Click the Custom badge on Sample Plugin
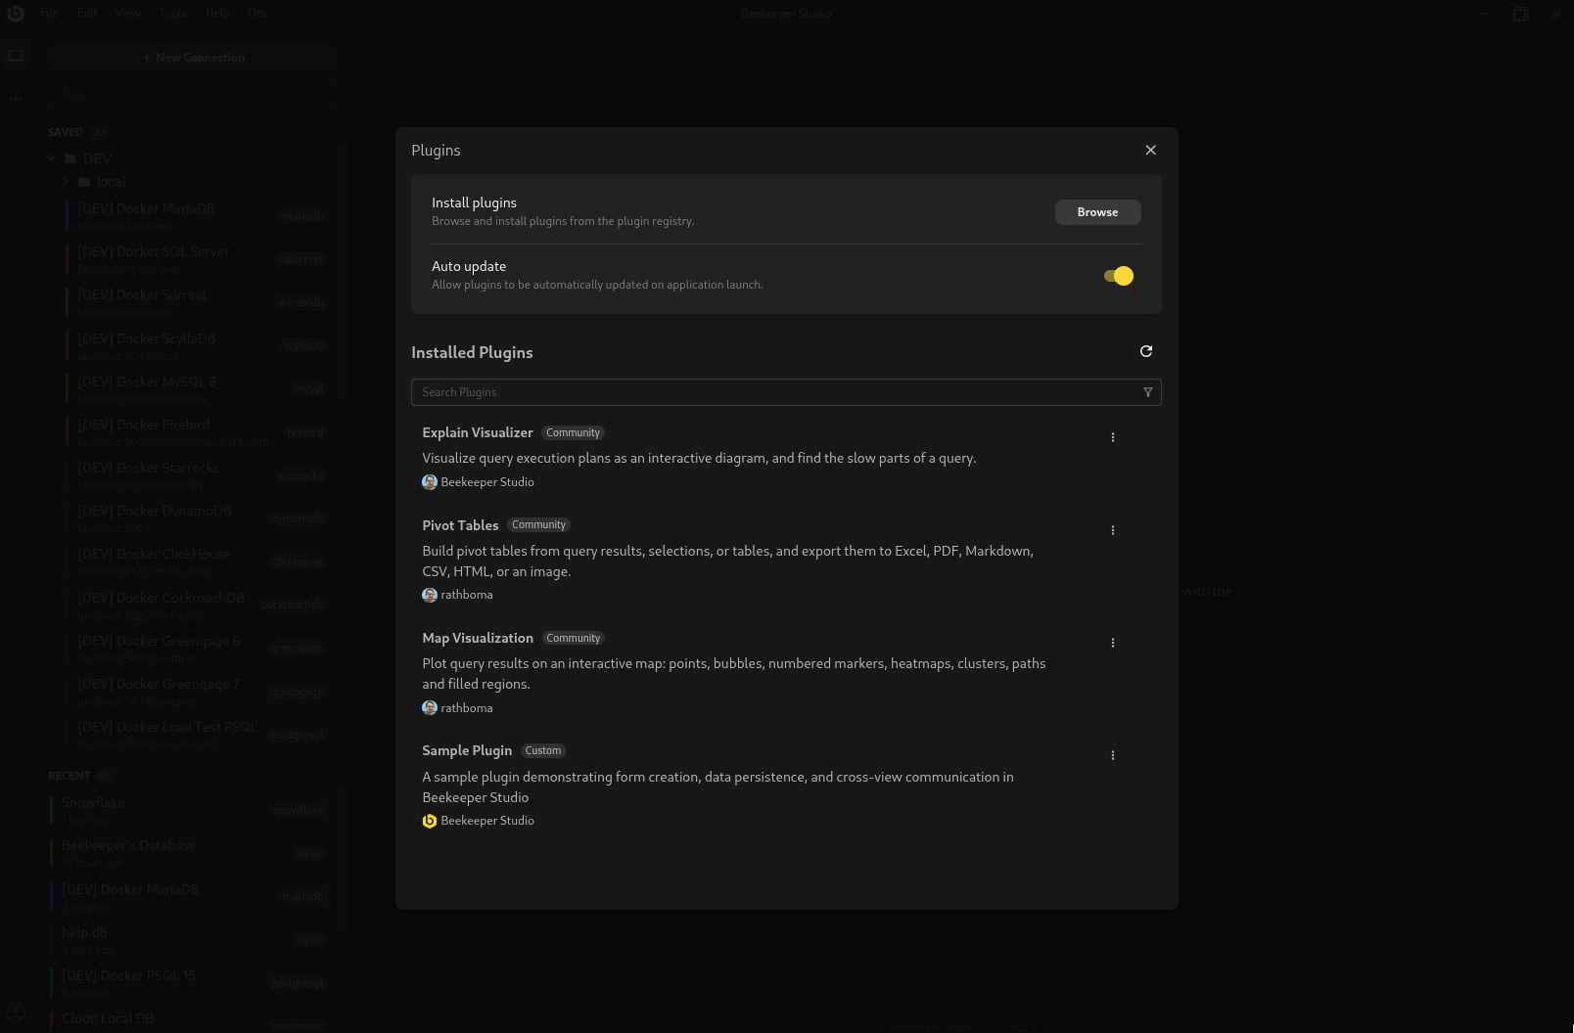The height and width of the screenshot is (1033, 1574). 543,750
